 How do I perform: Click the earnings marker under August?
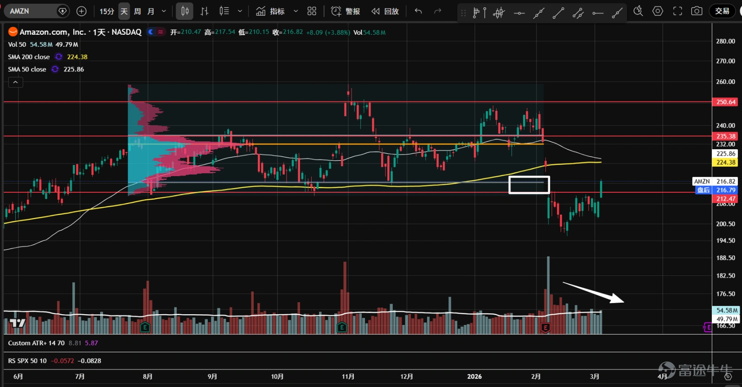click(x=145, y=327)
